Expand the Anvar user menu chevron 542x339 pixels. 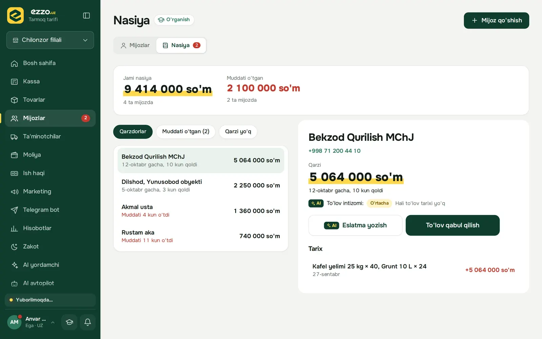coord(53,322)
